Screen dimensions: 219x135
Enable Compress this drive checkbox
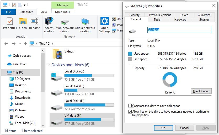click(x=130, y=106)
